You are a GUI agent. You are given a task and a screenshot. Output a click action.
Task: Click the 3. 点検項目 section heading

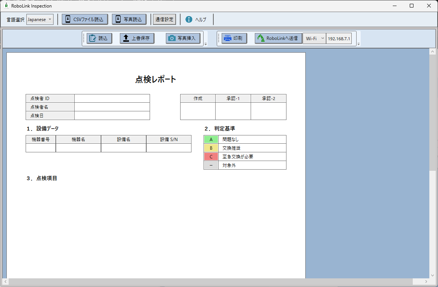click(x=42, y=178)
